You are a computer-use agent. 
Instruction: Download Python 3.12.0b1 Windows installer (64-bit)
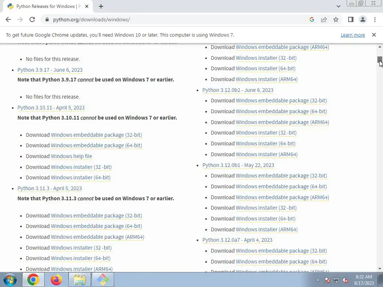(x=266, y=219)
